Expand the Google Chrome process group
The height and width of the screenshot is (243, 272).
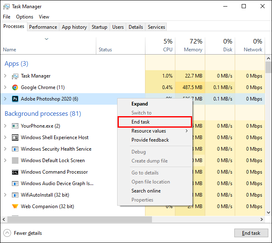[x=5, y=87]
